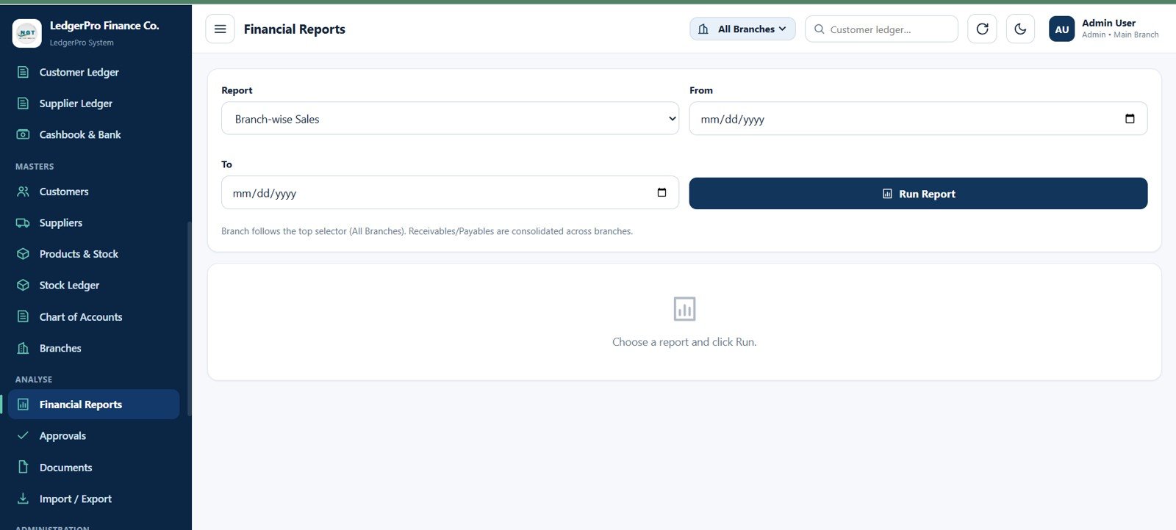Select Financial Reports menu item
The image size is (1176, 530).
coord(93,404)
